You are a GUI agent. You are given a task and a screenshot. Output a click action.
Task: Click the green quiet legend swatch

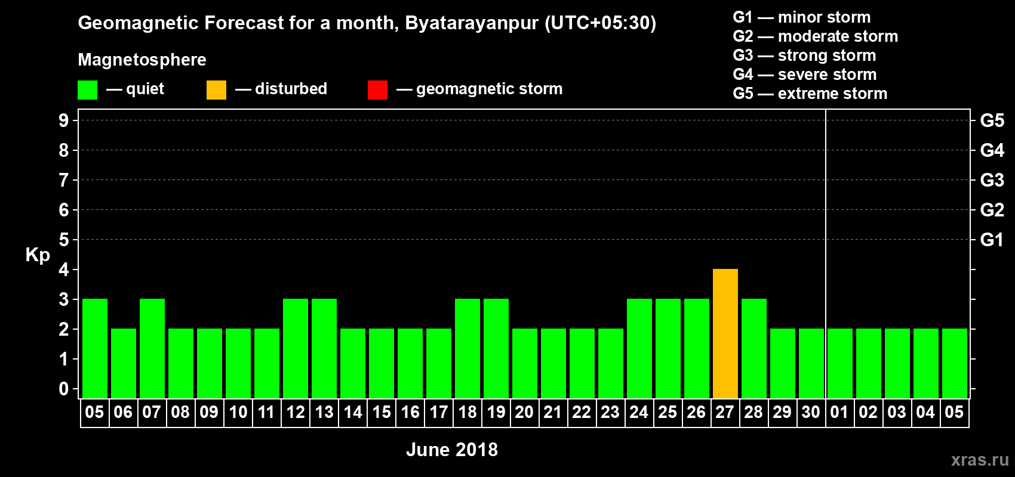pos(87,90)
